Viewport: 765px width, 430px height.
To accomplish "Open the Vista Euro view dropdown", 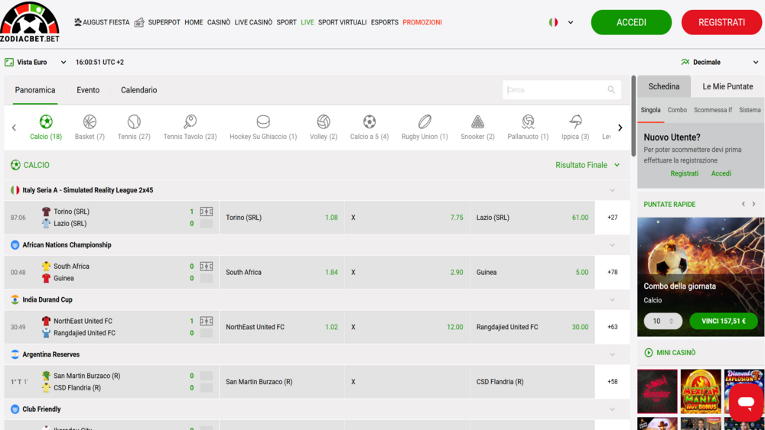I will click(35, 63).
